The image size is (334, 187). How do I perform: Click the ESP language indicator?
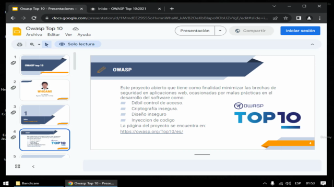click(297, 183)
